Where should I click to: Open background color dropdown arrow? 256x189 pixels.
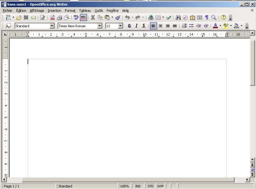pos(242,26)
